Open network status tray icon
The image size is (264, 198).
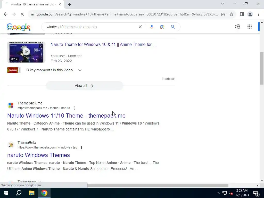(x=225, y=193)
